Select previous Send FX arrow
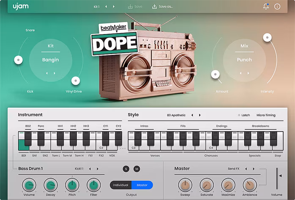The height and width of the screenshot is (200, 295). tap(246, 169)
